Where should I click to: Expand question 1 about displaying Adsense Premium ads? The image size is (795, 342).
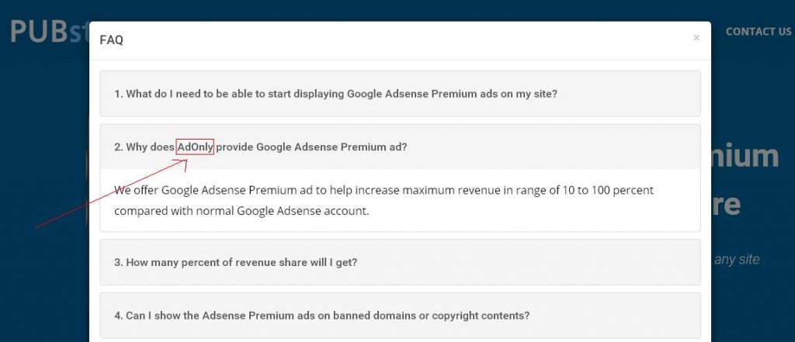coord(335,94)
